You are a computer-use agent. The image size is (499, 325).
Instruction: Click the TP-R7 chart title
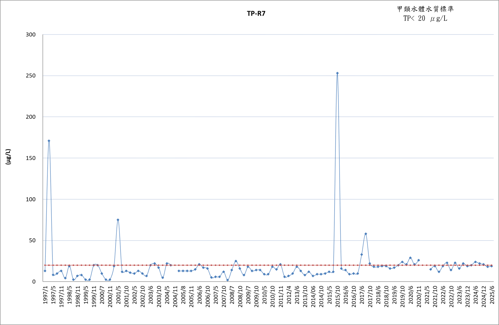256,14
